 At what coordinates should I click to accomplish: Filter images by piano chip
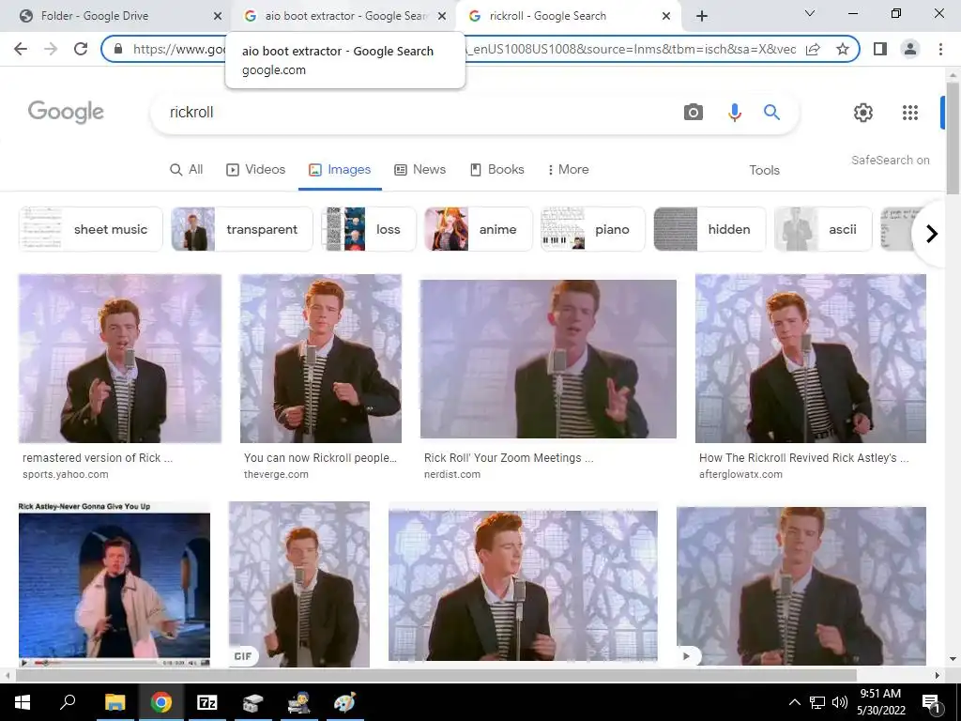(x=593, y=229)
